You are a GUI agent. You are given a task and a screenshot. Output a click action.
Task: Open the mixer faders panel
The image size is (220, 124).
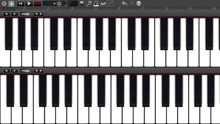(103, 4)
